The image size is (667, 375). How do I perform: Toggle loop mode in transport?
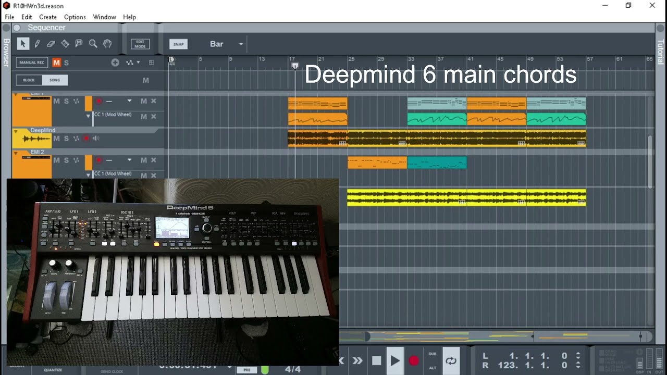pyautogui.click(x=451, y=360)
